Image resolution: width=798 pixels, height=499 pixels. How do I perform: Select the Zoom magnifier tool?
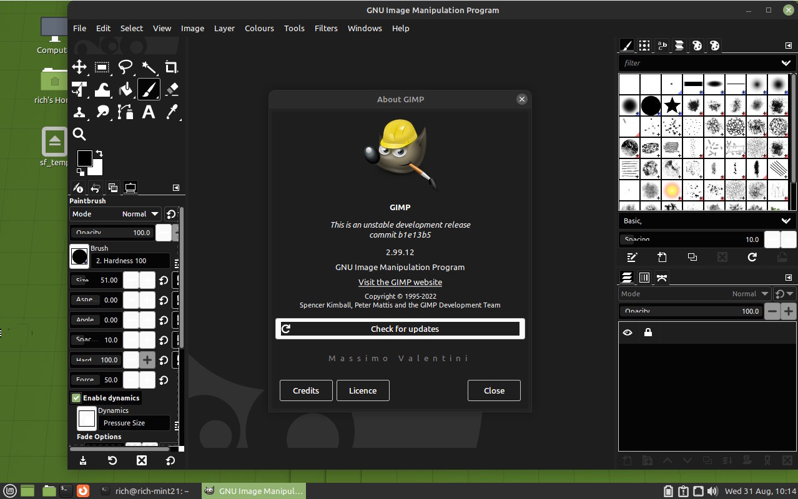79,134
